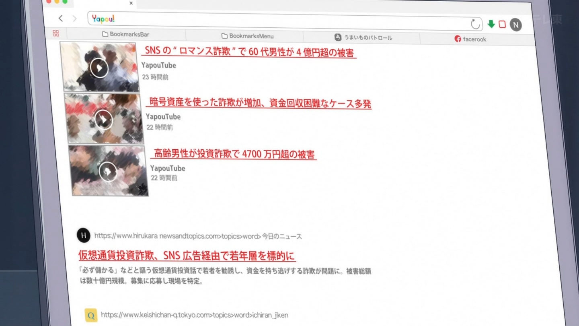This screenshot has height=326, width=579.
Task: Click the address bar input field
Action: pos(281,21)
